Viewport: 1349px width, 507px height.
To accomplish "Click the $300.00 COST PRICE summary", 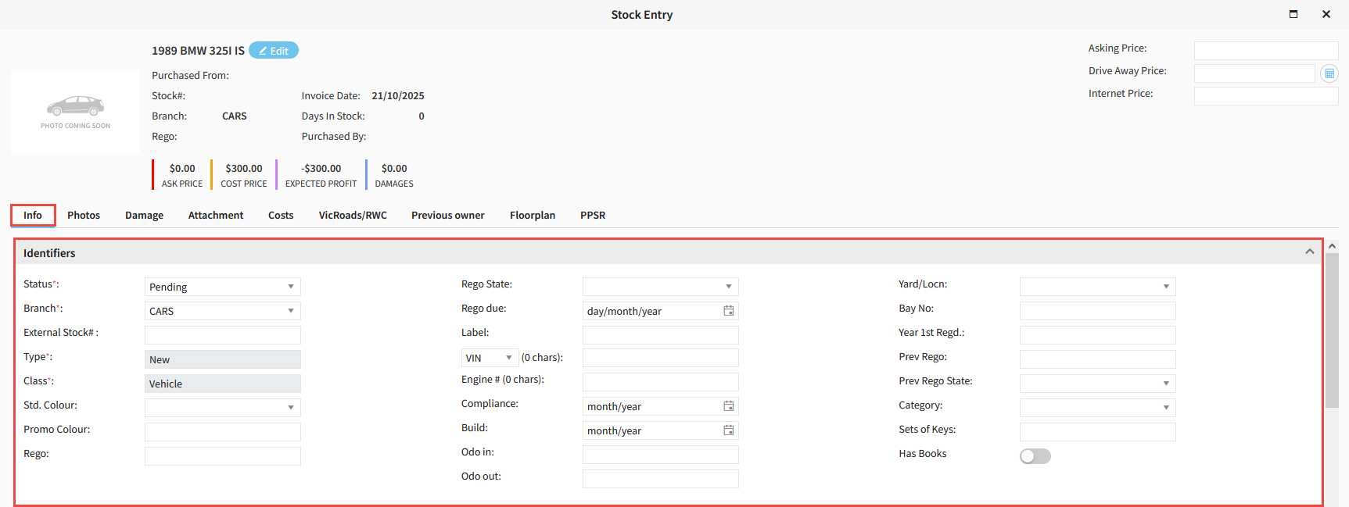I will [244, 175].
